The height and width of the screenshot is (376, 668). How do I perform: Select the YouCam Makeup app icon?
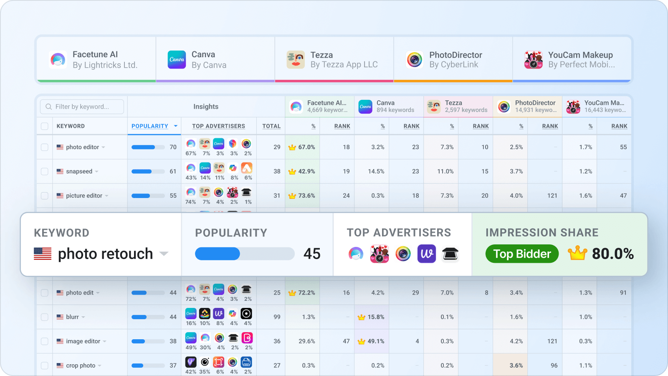click(534, 59)
